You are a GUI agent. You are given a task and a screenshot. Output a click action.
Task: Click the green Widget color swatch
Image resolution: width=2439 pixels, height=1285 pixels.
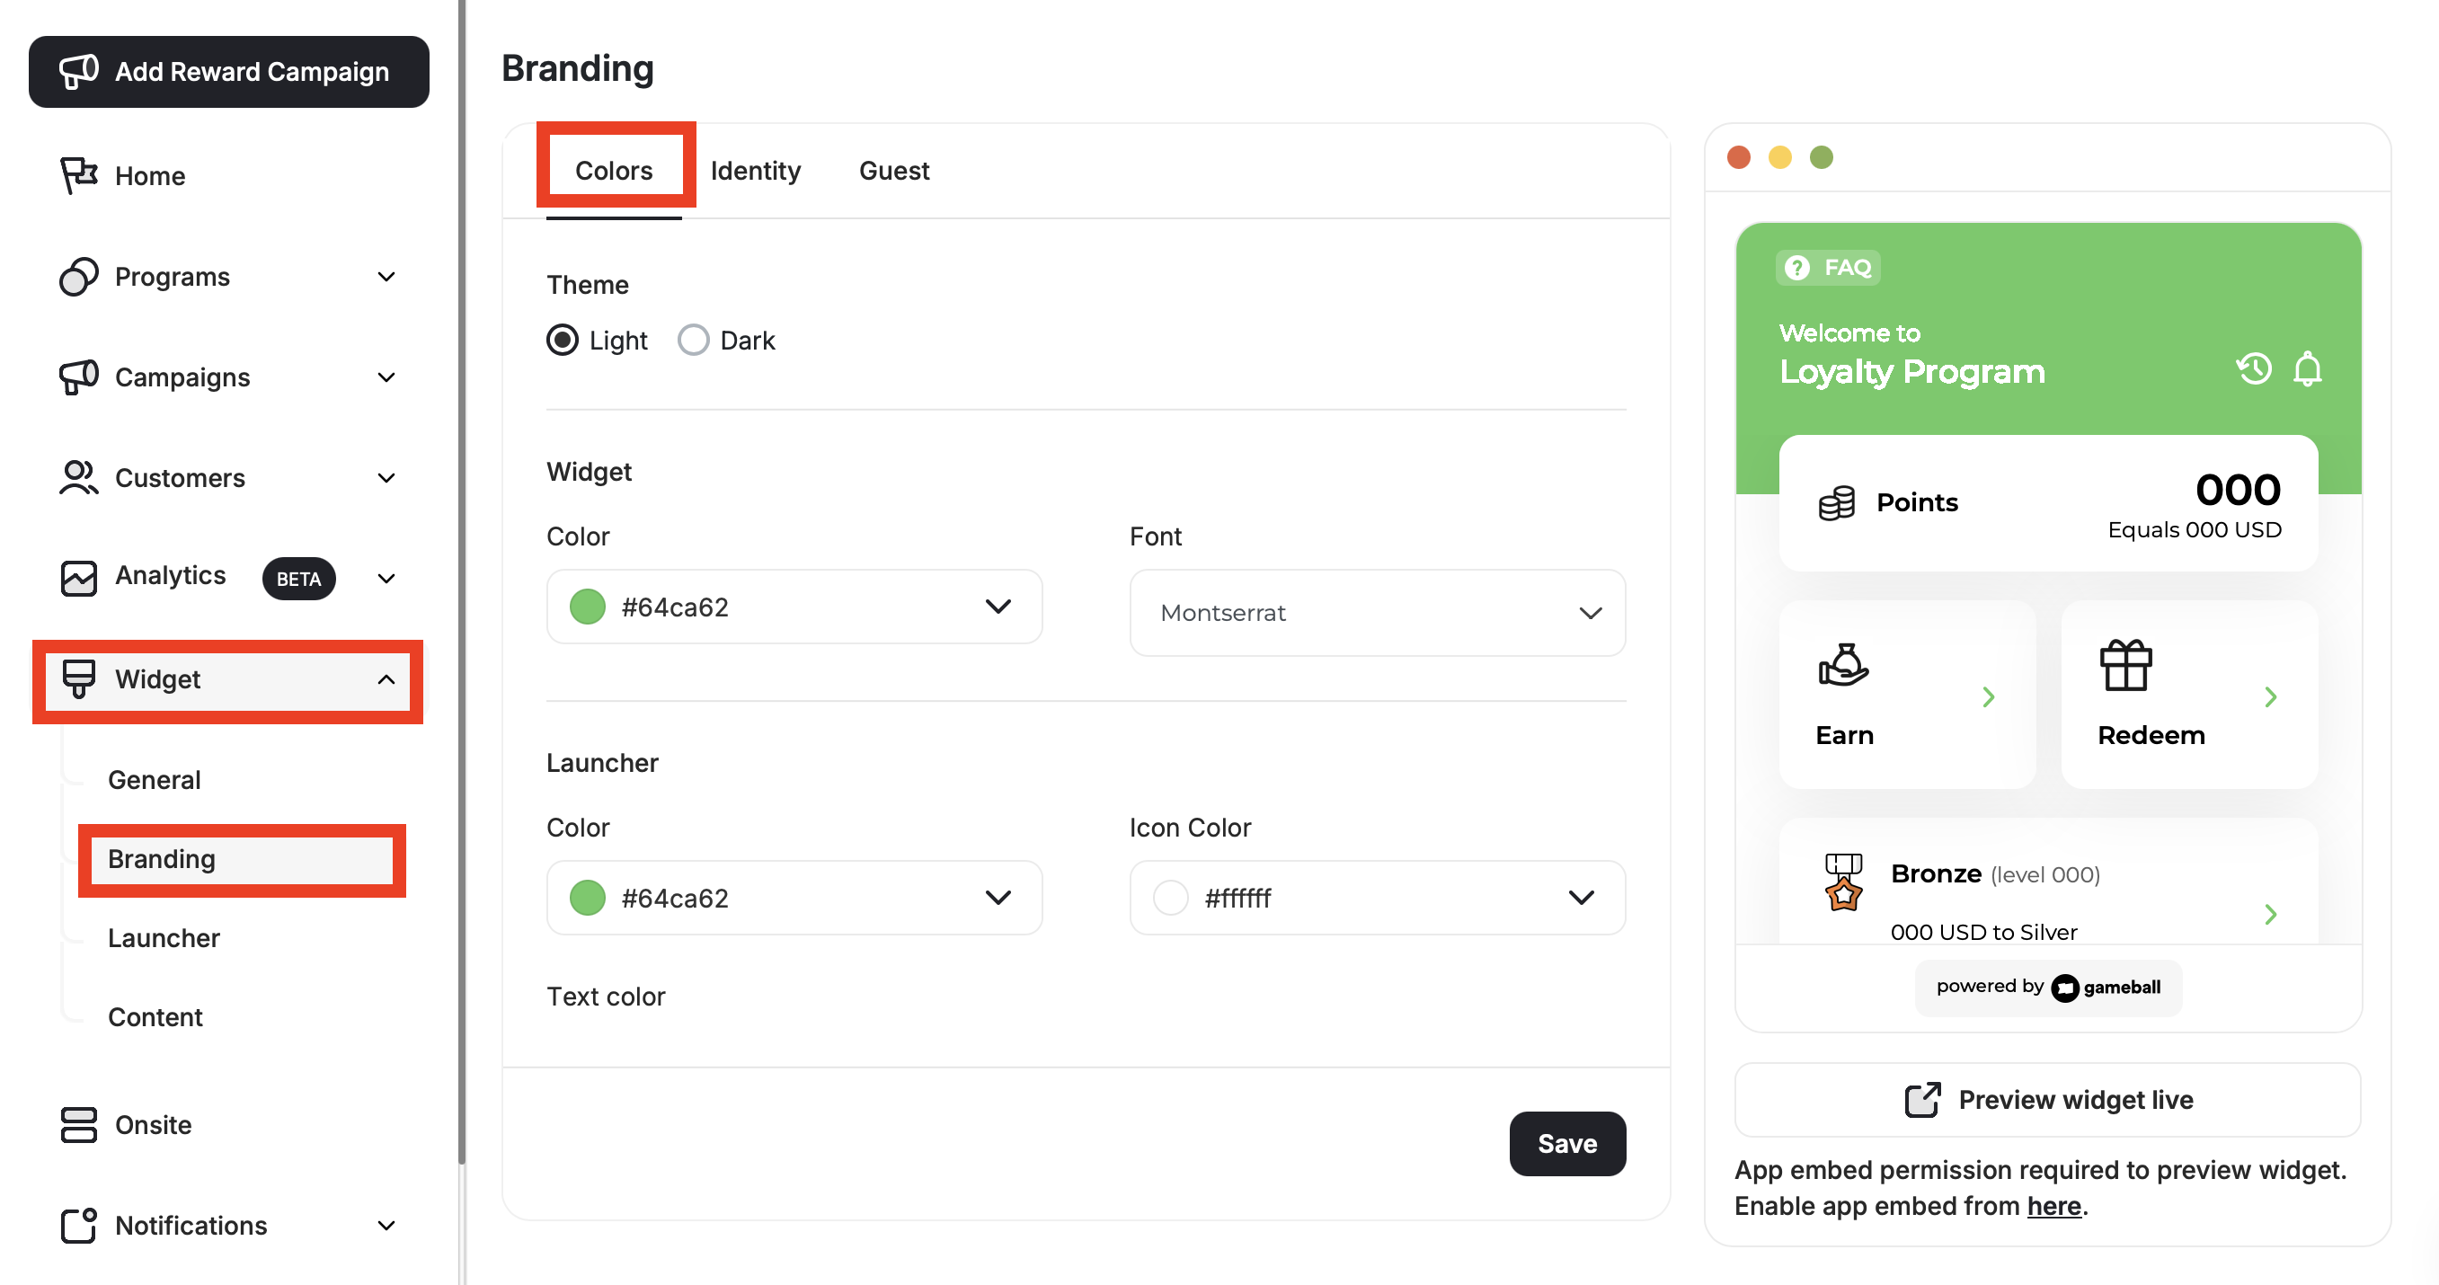[x=588, y=607]
